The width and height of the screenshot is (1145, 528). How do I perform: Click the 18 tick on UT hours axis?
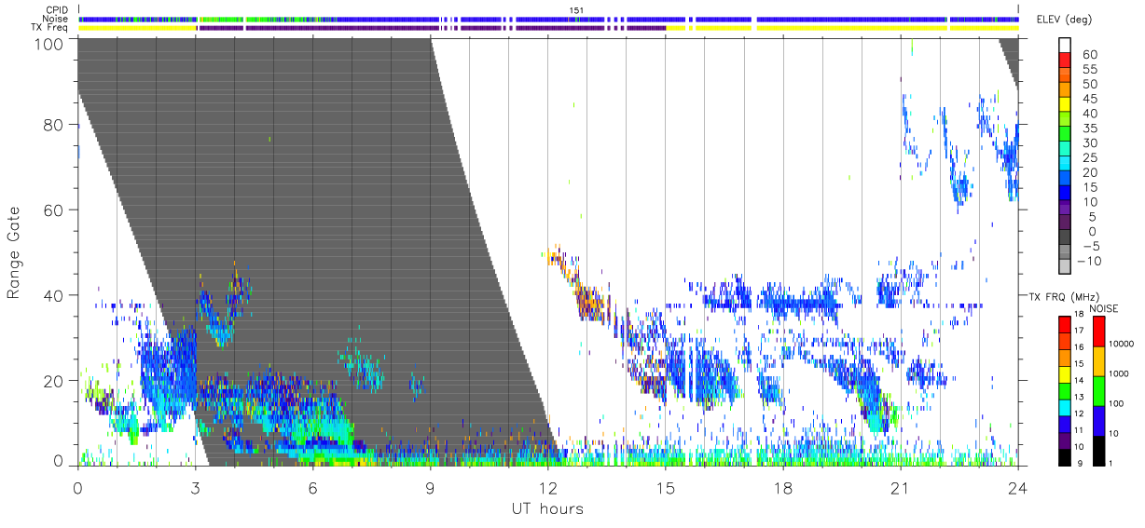pos(783,488)
